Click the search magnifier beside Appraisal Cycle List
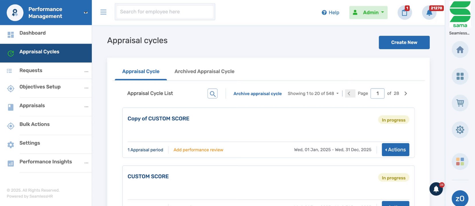 (x=212, y=94)
